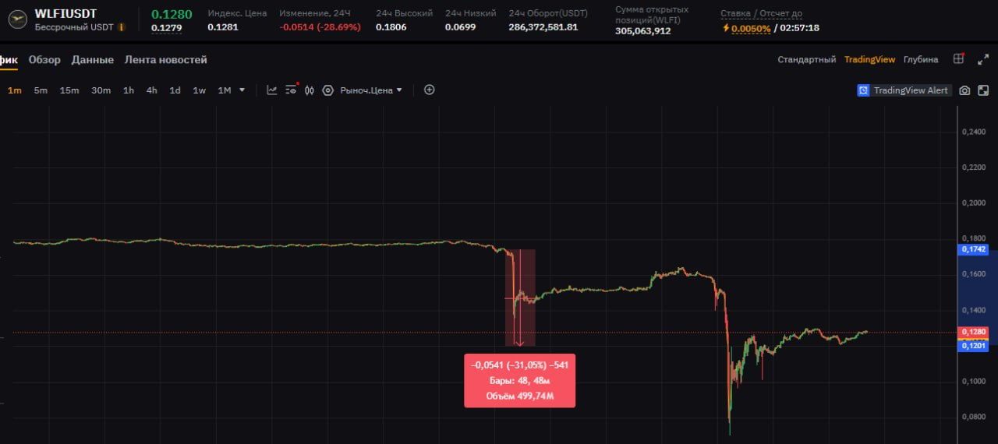Take a chart snapshot with camera icon

pos(964,90)
